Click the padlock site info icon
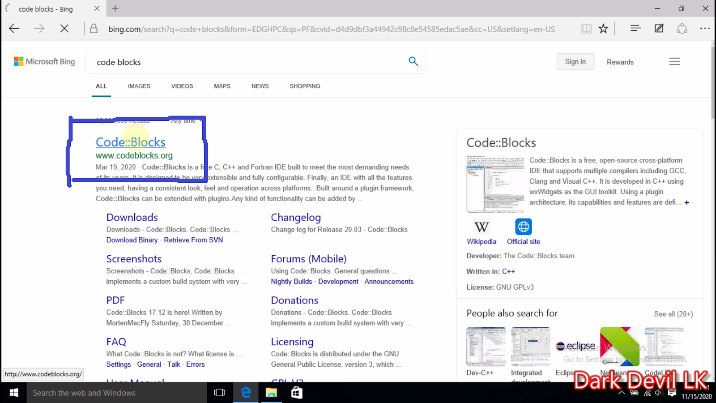 (x=94, y=29)
